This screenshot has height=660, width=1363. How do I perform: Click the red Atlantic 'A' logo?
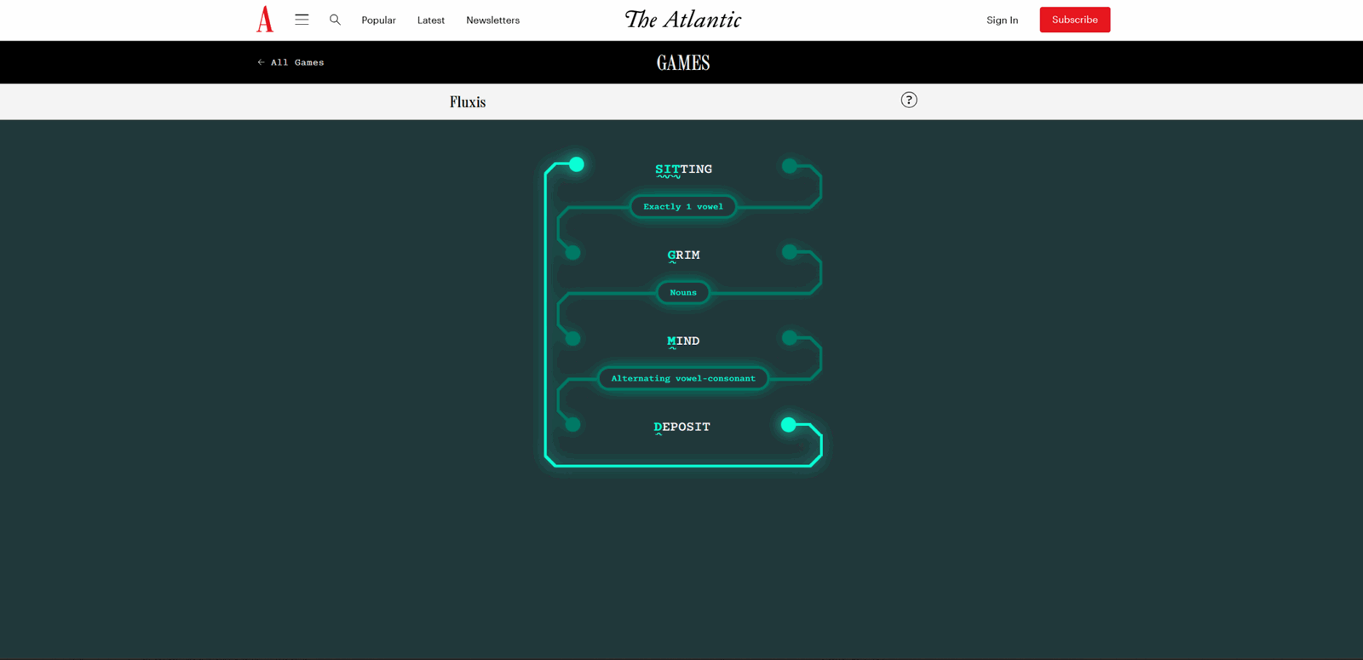265,19
